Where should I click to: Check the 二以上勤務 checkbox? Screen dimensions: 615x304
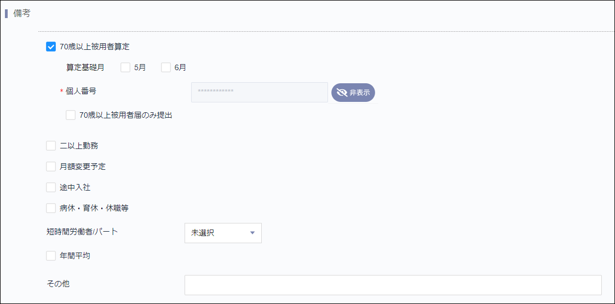click(x=51, y=146)
